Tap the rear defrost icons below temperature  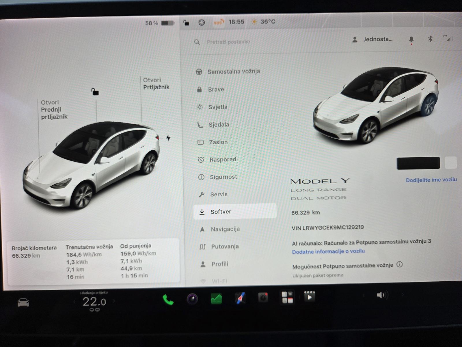[94, 310]
